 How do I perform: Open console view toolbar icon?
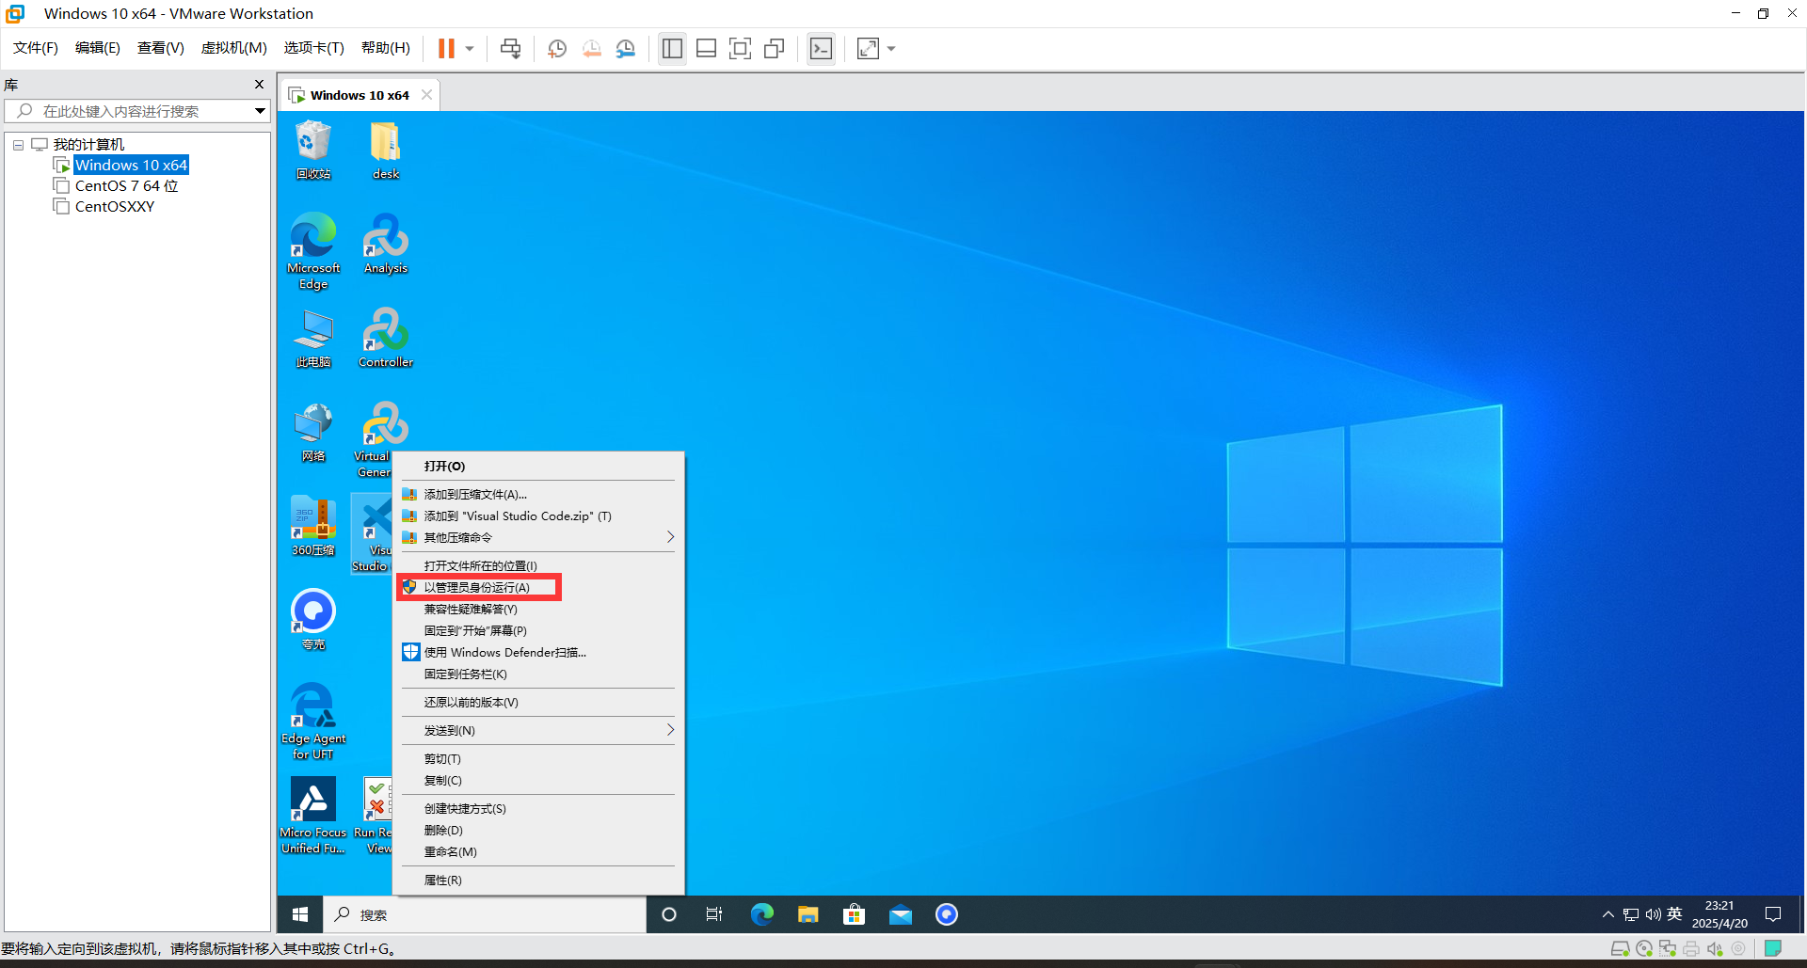821,49
